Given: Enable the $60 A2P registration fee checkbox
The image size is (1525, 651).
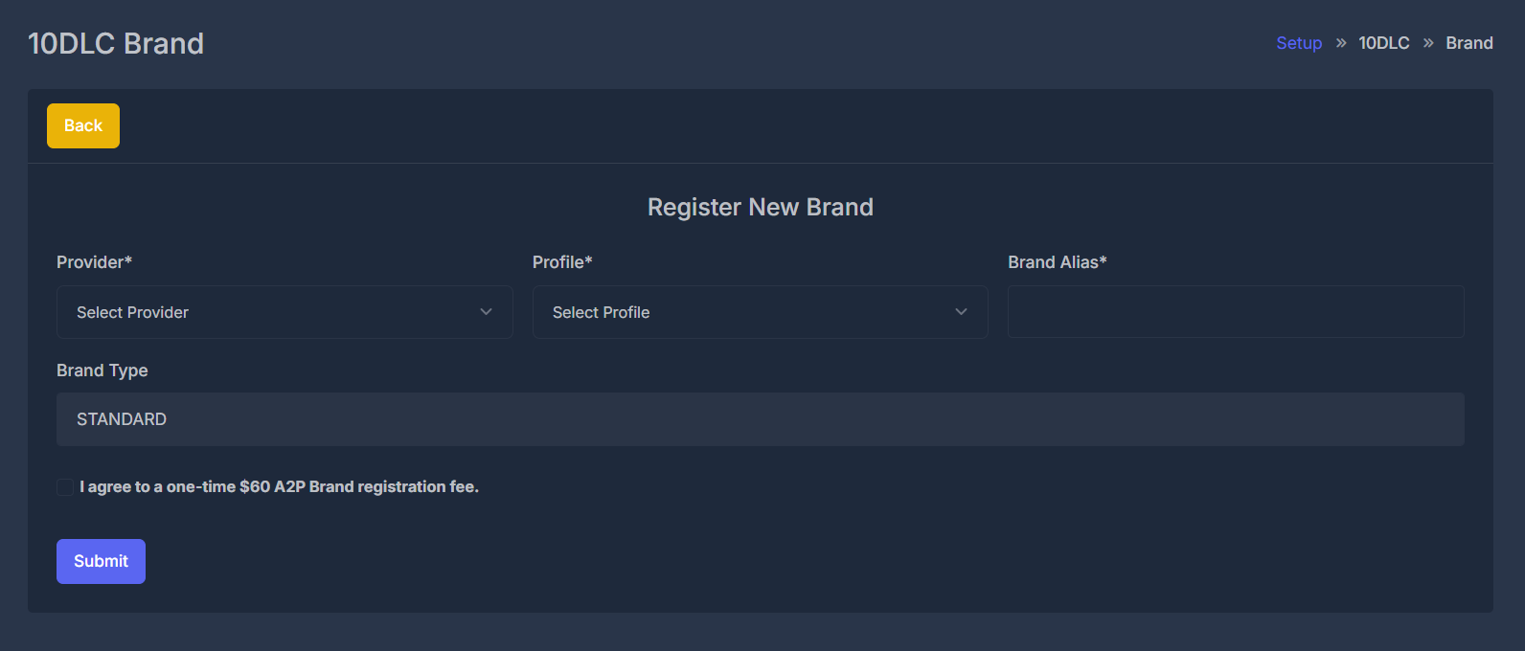Looking at the screenshot, I should 64,486.
